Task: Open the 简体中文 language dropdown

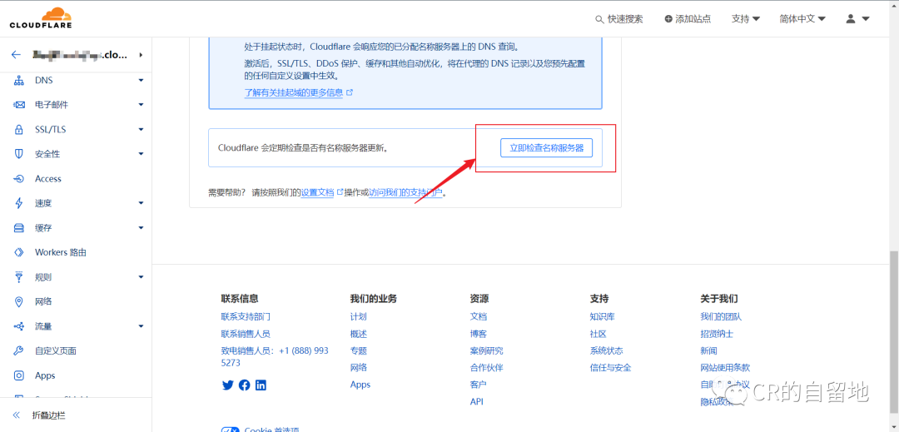Action: pos(802,18)
